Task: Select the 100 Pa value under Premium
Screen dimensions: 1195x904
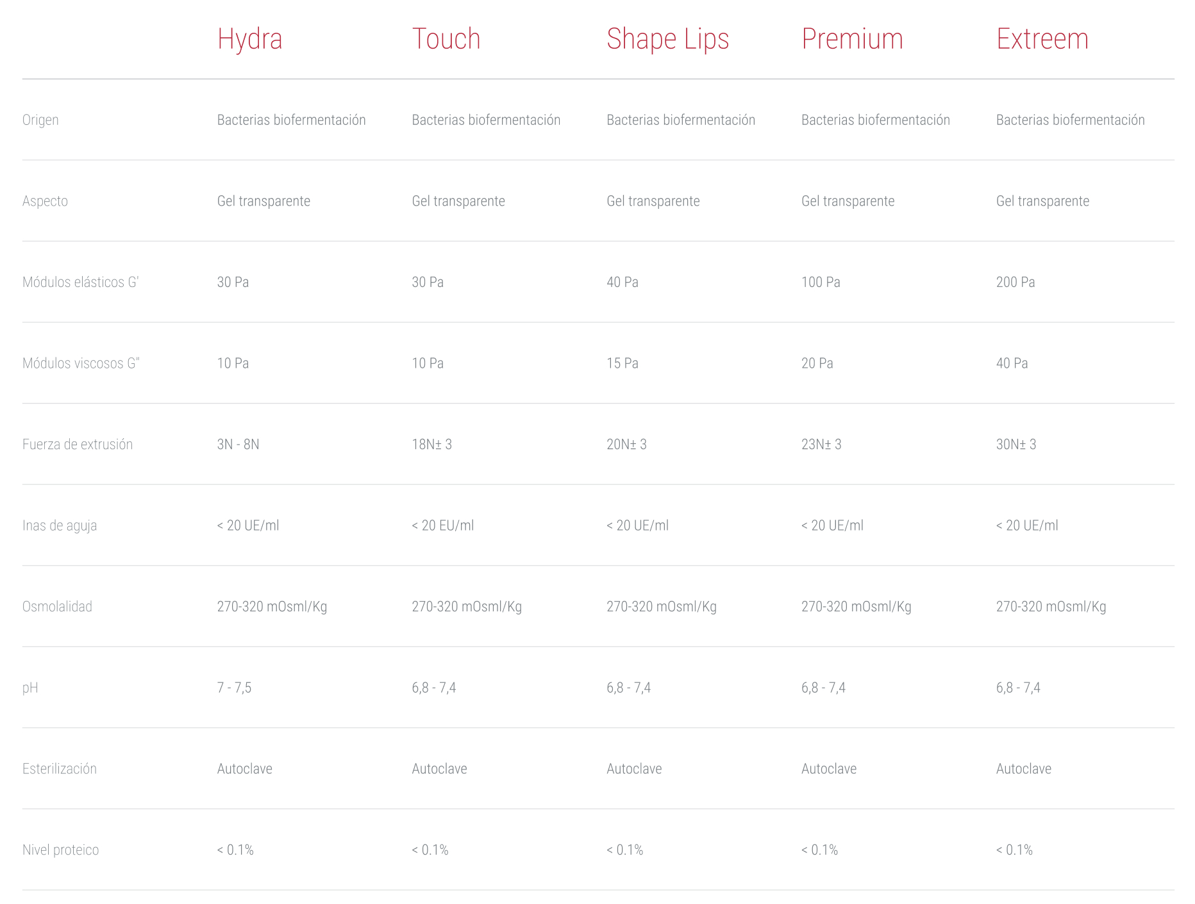Action: tap(821, 282)
